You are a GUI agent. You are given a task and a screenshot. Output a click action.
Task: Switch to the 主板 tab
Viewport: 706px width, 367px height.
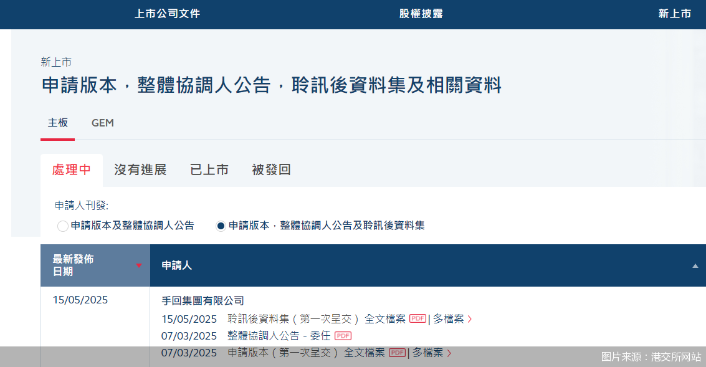coord(57,123)
